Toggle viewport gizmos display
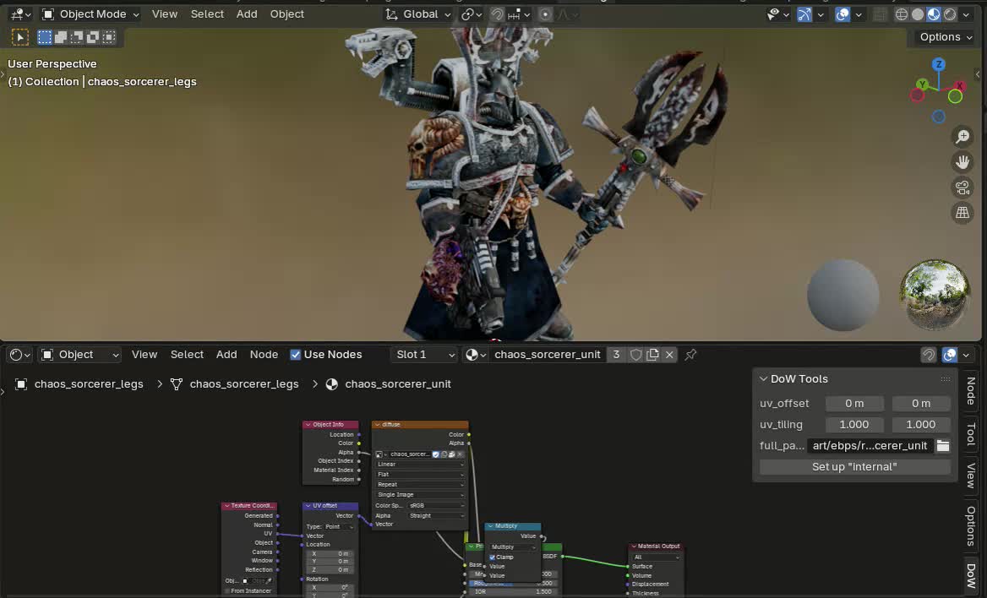 [x=804, y=14]
